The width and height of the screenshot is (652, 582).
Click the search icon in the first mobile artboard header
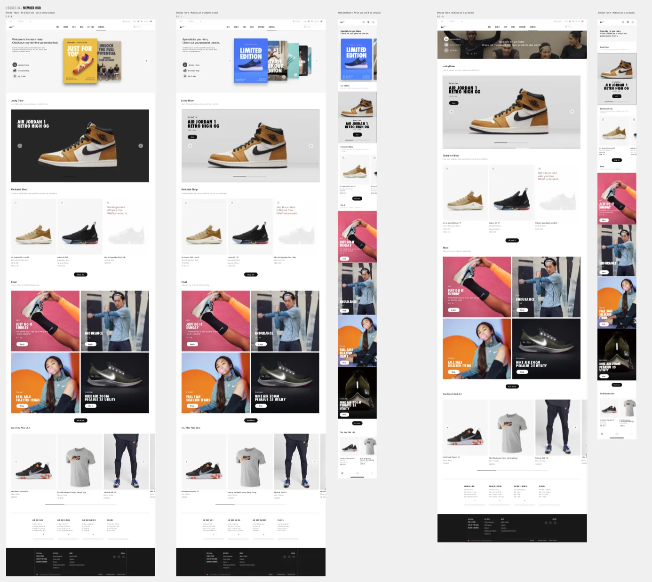coord(363,22)
